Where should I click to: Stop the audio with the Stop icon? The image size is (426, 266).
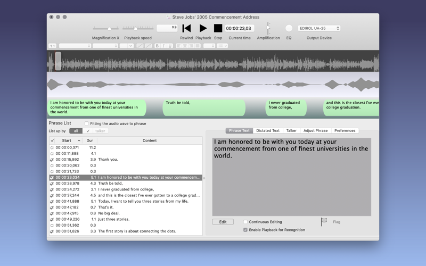(x=218, y=28)
